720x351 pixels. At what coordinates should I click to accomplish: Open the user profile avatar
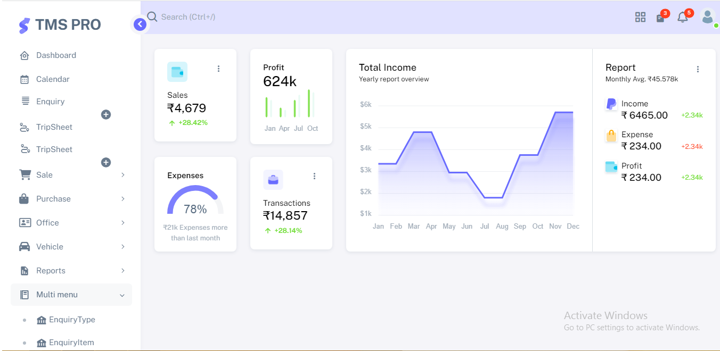point(707,17)
